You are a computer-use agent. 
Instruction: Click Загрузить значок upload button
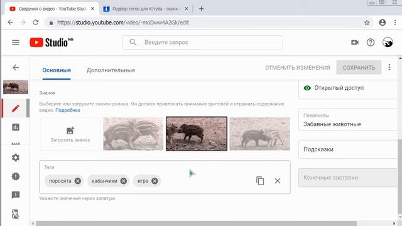pos(70,134)
